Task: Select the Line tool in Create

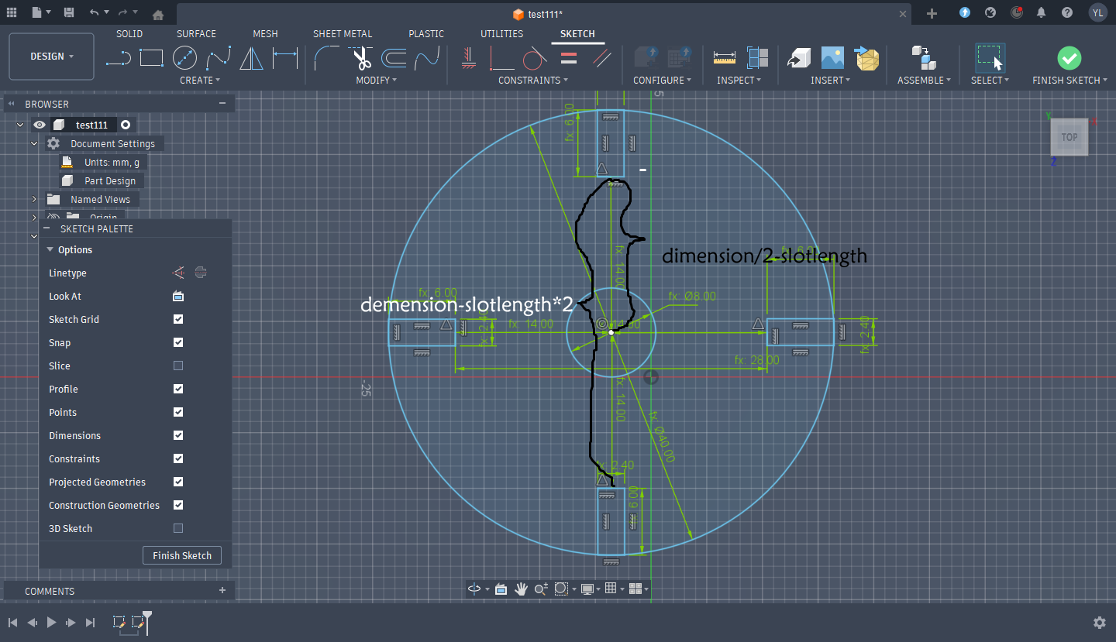Action: (x=118, y=57)
